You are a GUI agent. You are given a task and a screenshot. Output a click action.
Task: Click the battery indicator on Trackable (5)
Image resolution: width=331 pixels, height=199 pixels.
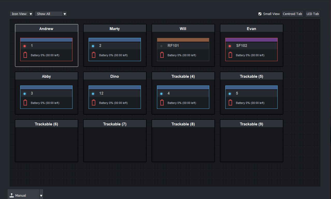pos(230,102)
